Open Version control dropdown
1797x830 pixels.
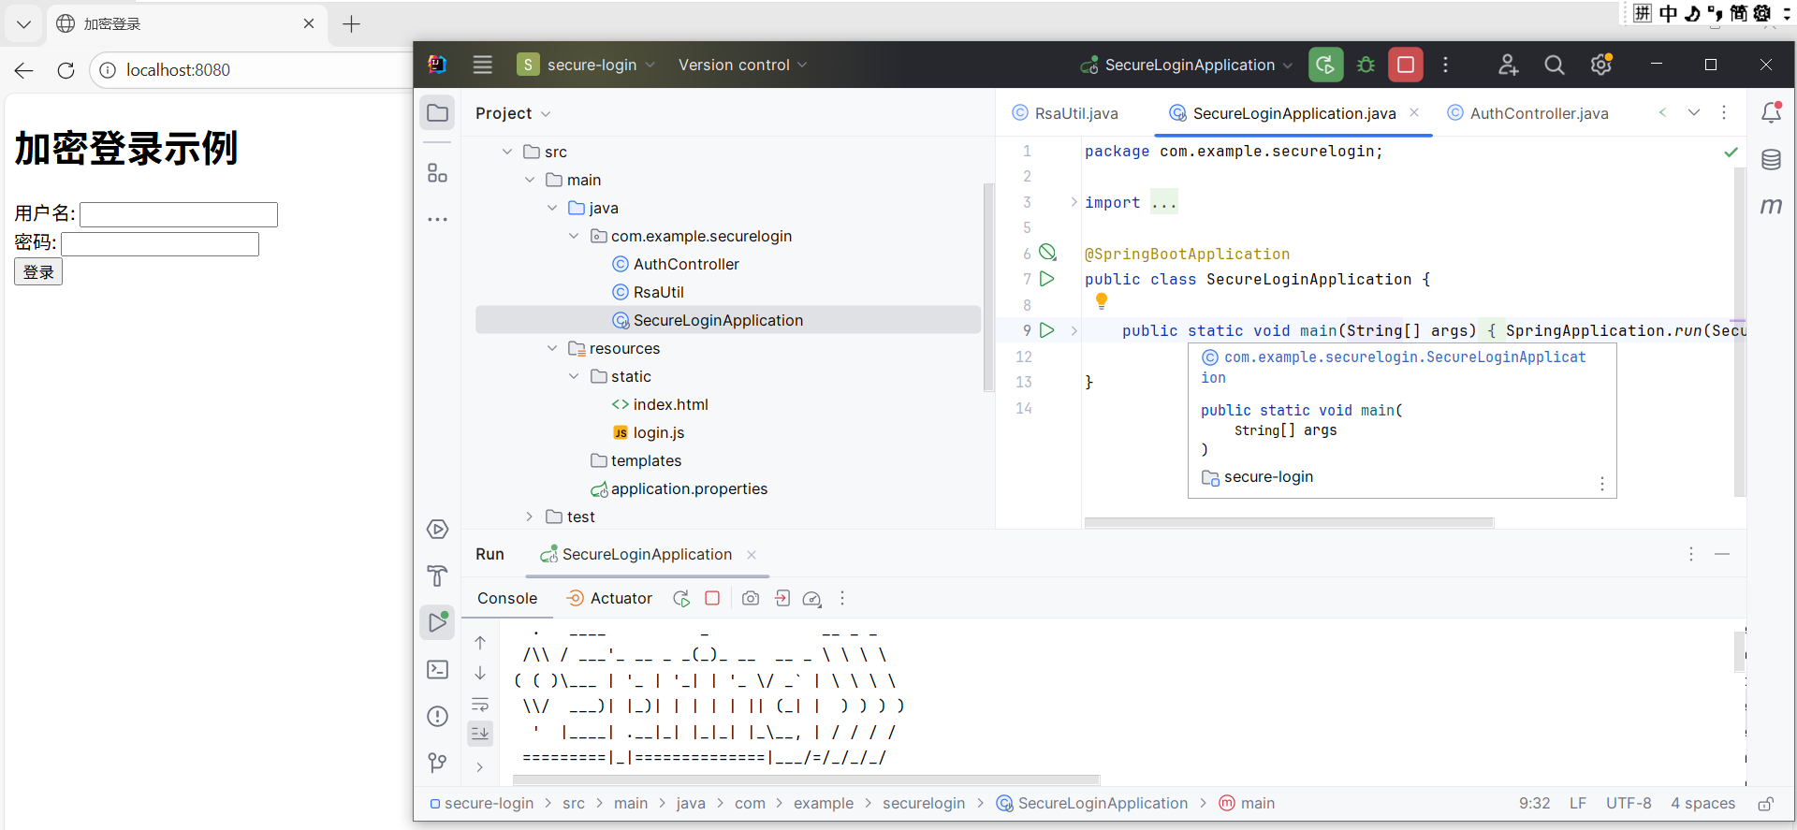pyautogui.click(x=742, y=65)
